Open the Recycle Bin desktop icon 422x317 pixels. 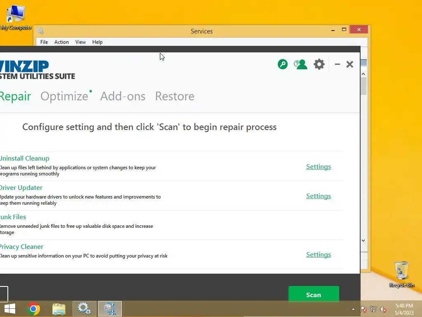(x=401, y=274)
